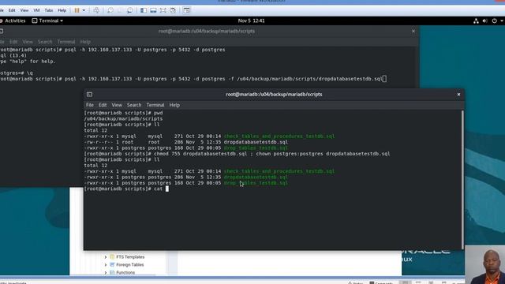Click the network status icon in top bar
Screen dimensions: 505x284
click(476, 21)
